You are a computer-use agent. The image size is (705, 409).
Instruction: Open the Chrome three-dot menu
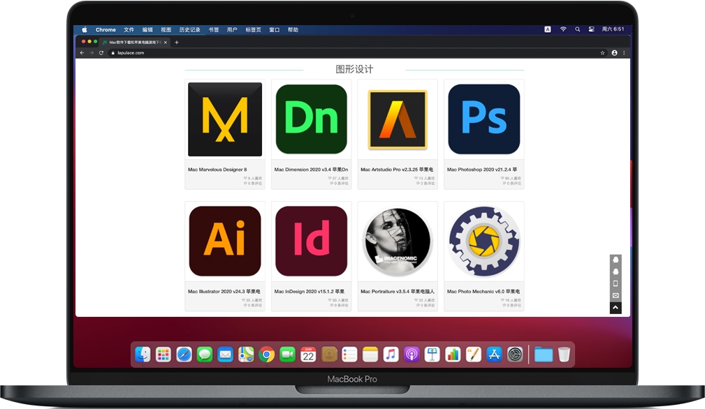[x=624, y=52]
